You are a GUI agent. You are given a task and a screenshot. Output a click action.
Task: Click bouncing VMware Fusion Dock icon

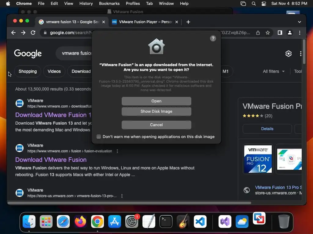[x=259, y=218]
